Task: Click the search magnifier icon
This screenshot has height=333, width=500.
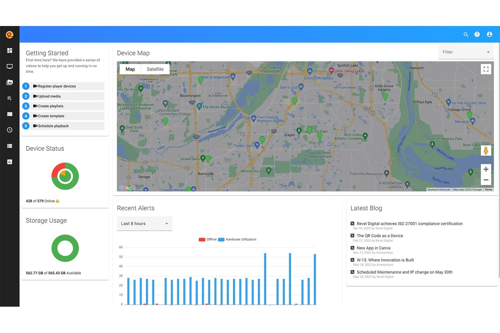Action: 466,34
